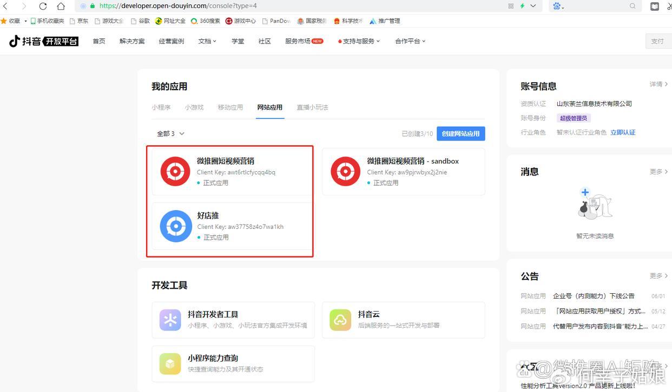The image size is (672, 392).
Task: Click Client Key aw37758z4o7wa1kh text
Action: click(240, 227)
